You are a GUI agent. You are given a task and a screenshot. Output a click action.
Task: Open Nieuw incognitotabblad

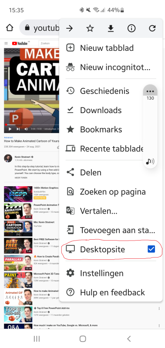click(111, 67)
